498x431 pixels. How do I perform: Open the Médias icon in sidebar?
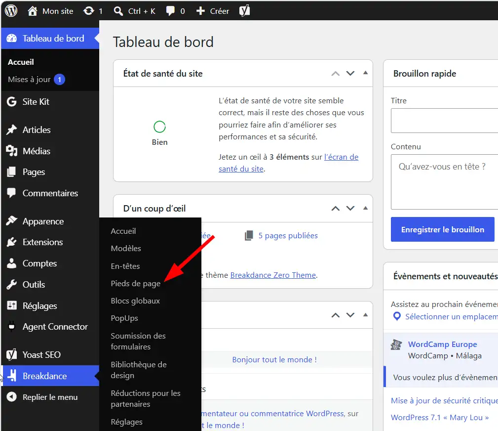tap(12, 151)
